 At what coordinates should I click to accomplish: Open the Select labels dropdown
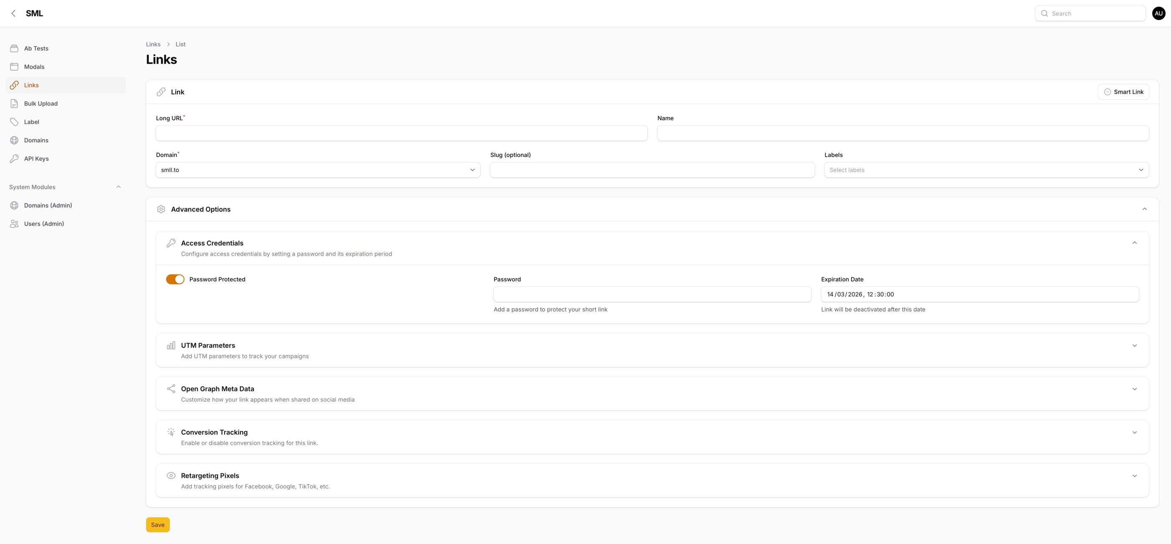(x=986, y=170)
